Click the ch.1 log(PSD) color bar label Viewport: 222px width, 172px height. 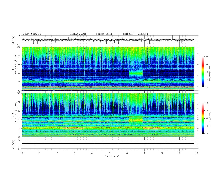tap(210, 73)
